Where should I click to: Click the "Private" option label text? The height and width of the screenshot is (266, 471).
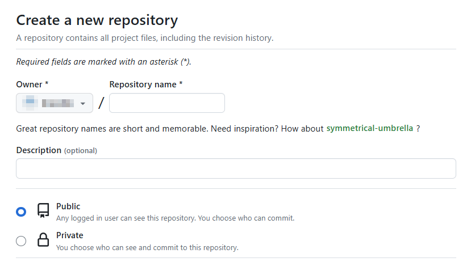[69, 235]
